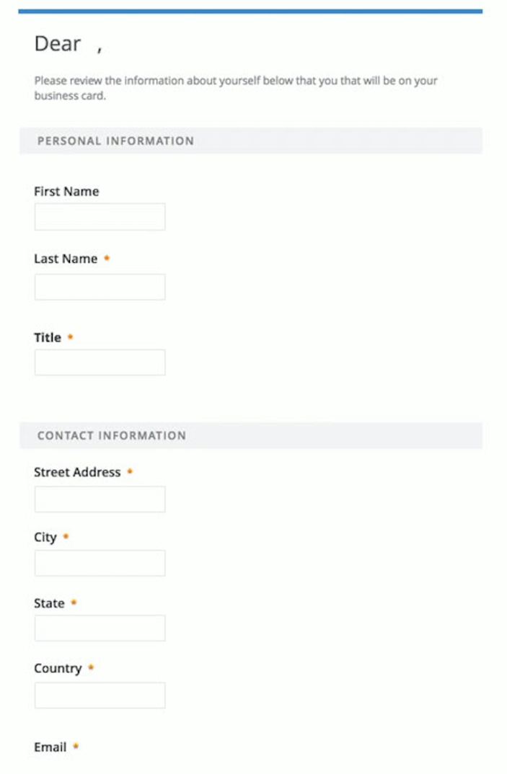Focus the City text box
The image size is (507, 774).
100,564
